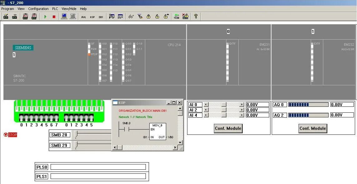The image size is (357, 184).
Task: Click the MOV_B block in KOP window
Action: 157,132
